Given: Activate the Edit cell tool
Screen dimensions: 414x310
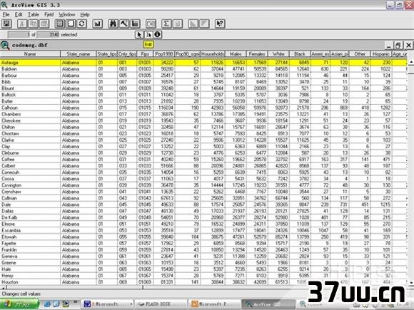Looking at the screenshot, I should 148,34.
